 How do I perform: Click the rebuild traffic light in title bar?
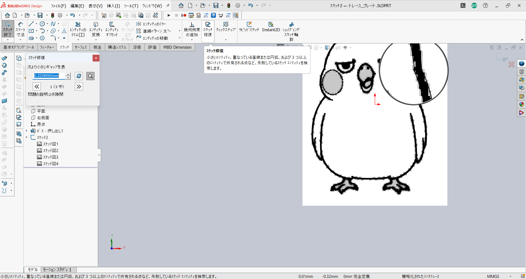tap(229, 5)
